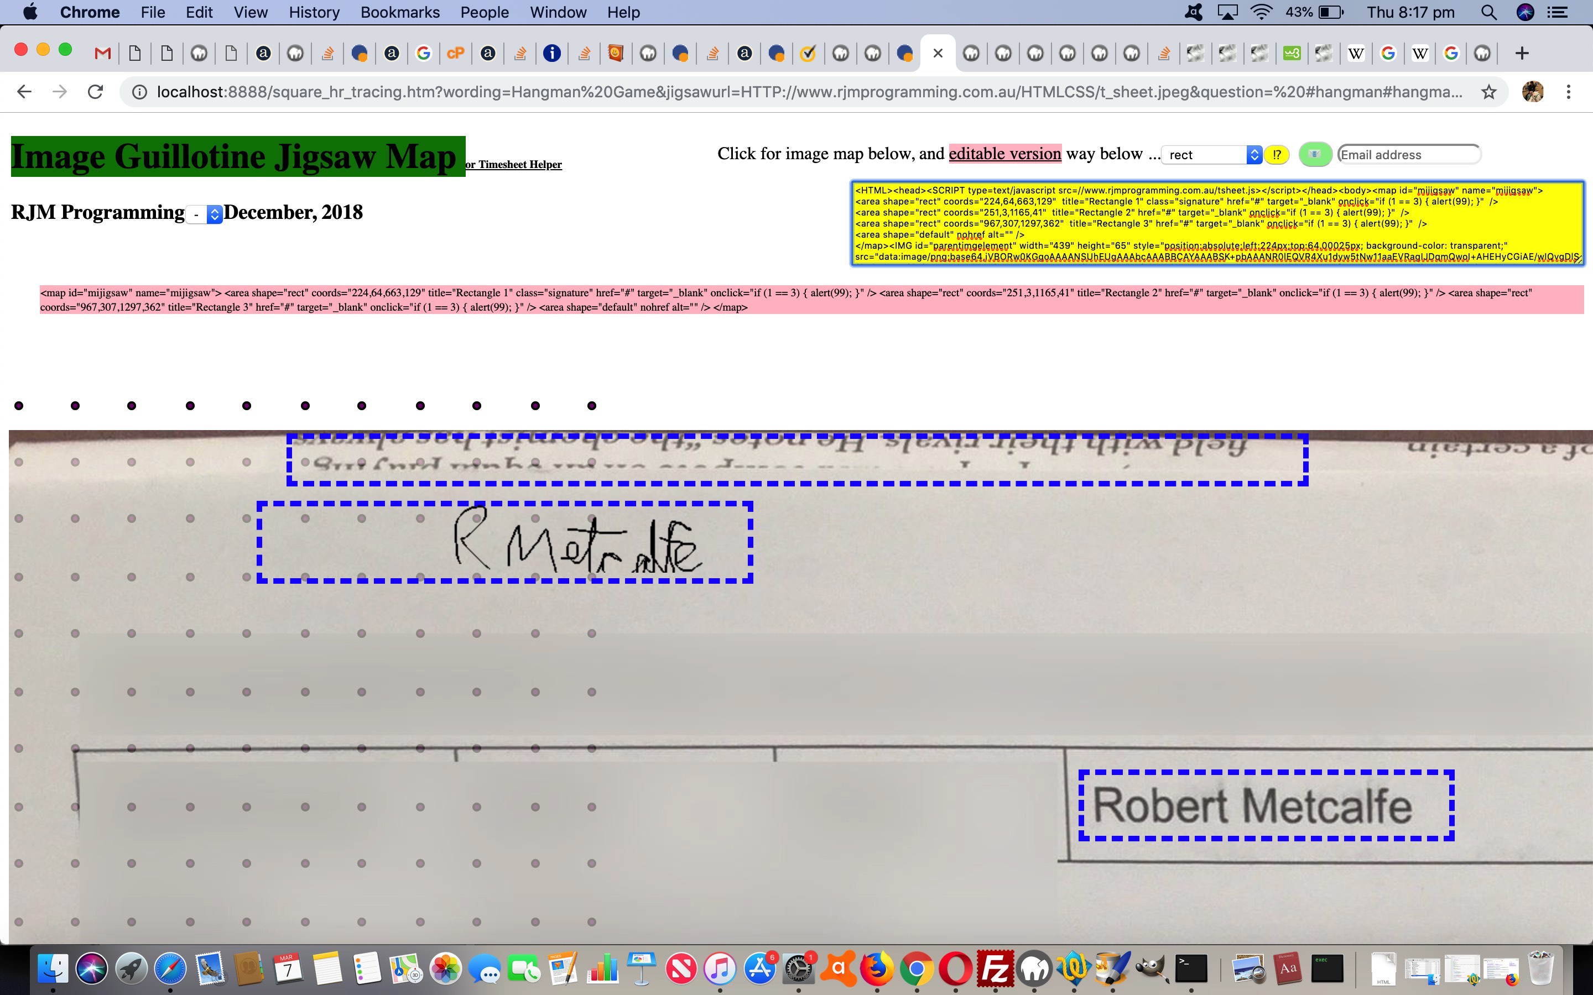Open Finder from the Dock
This screenshot has width=1593, height=995.
(x=53, y=968)
